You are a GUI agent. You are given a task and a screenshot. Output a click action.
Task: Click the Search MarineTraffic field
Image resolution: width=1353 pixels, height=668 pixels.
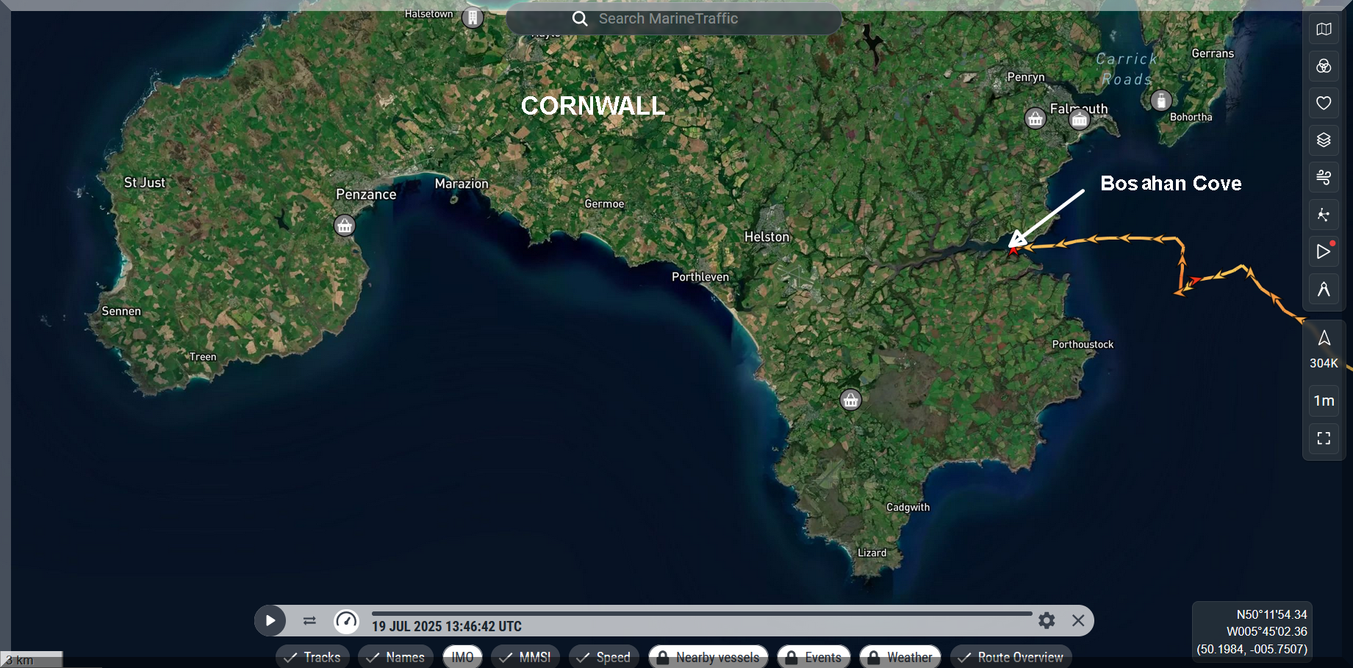(672, 19)
